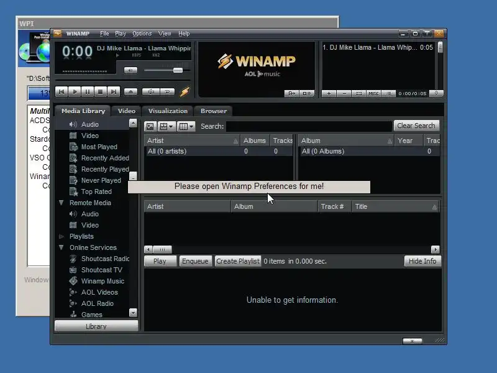
Task: Sort by Artist column header in artist pane
Action: pyautogui.click(x=192, y=140)
